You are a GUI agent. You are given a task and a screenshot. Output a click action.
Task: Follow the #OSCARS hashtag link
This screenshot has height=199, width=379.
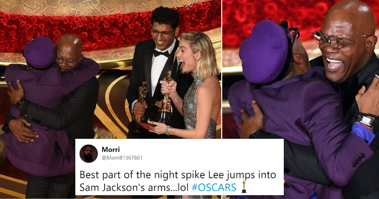(214, 188)
